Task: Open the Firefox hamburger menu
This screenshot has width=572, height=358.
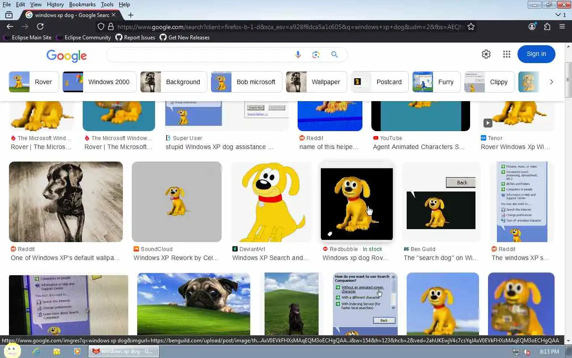Action: (x=562, y=26)
